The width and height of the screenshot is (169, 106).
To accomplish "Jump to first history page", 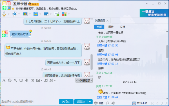I will click(x=153, y=103).
